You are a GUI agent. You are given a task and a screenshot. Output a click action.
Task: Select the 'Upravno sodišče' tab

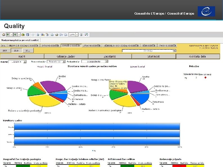point(92,45)
